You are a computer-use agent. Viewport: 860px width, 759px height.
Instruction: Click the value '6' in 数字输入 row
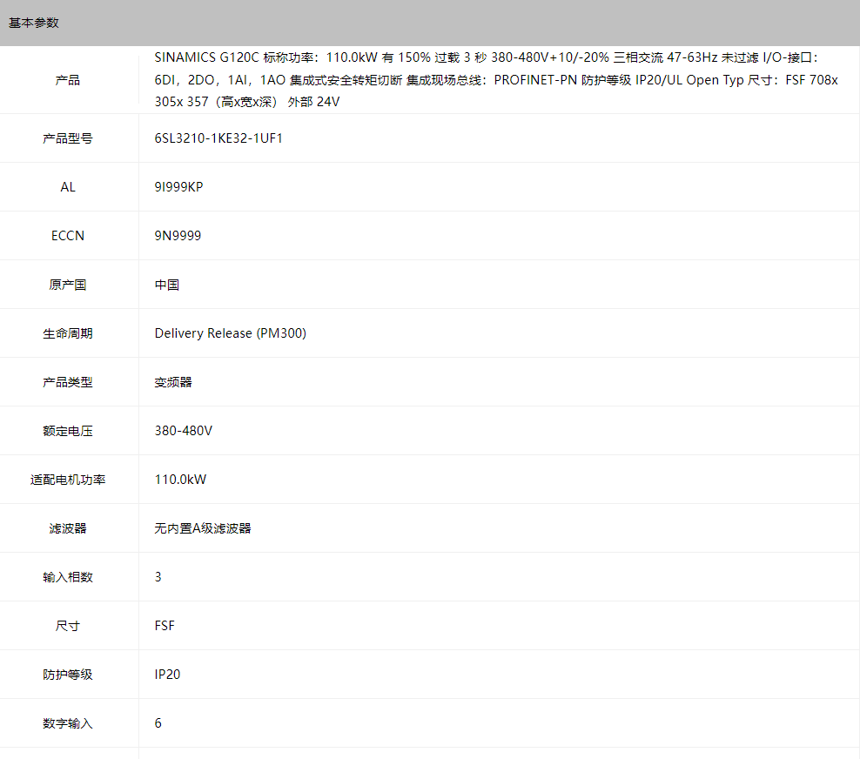158,723
